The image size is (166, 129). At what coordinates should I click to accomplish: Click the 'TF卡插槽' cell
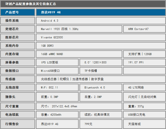tap(101, 71)
